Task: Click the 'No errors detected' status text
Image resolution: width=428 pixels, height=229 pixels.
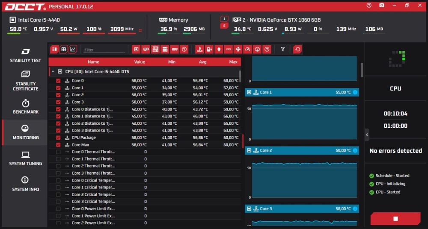Action: [395, 151]
